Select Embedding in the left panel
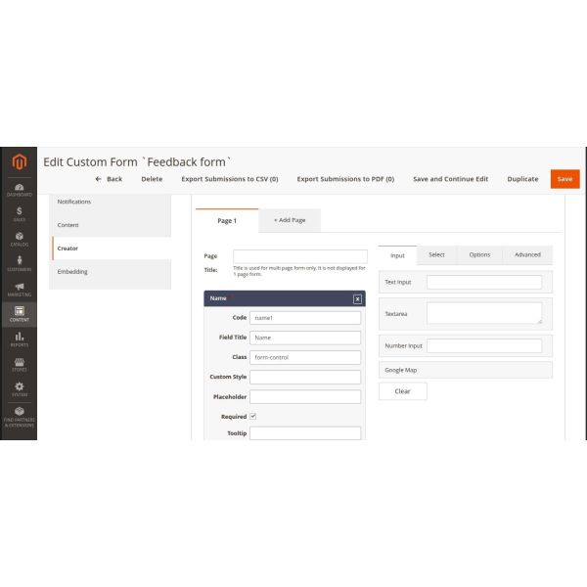This screenshot has height=587, width=587. tap(72, 271)
